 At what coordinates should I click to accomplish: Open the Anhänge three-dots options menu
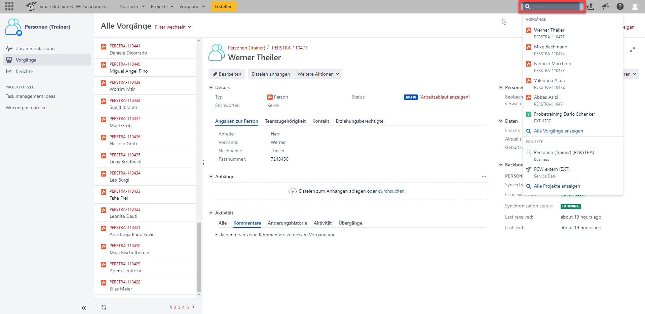tap(484, 177)
